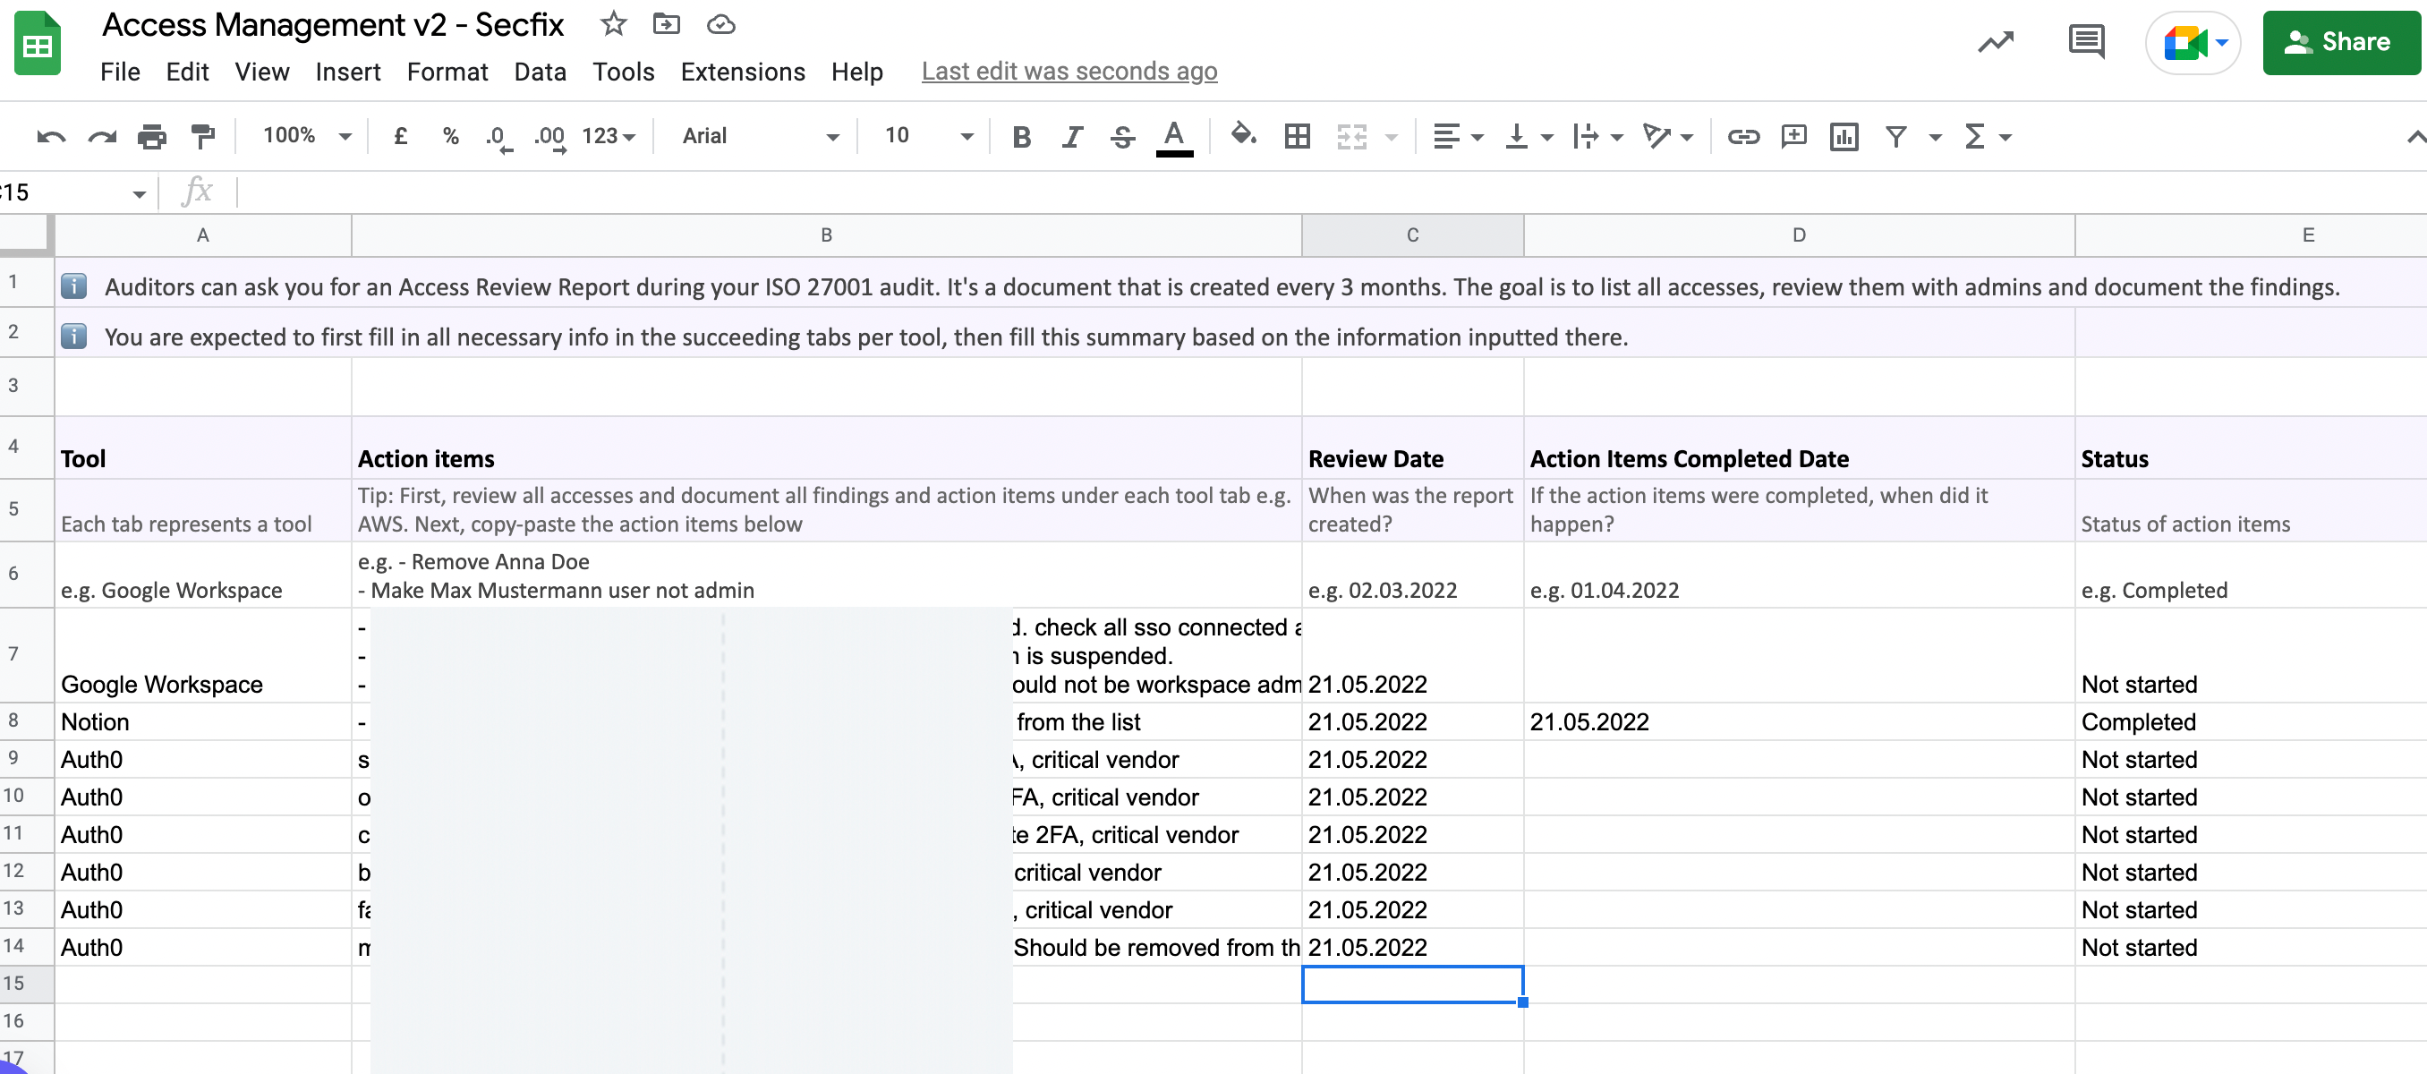The image size is (2427, 1074).
Task: Click the Merge cells icon
Action: pos(1352,137)
